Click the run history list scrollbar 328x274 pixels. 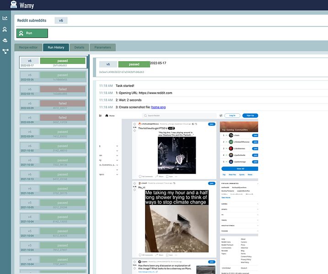pyautogui.click(x=89, y=164)
